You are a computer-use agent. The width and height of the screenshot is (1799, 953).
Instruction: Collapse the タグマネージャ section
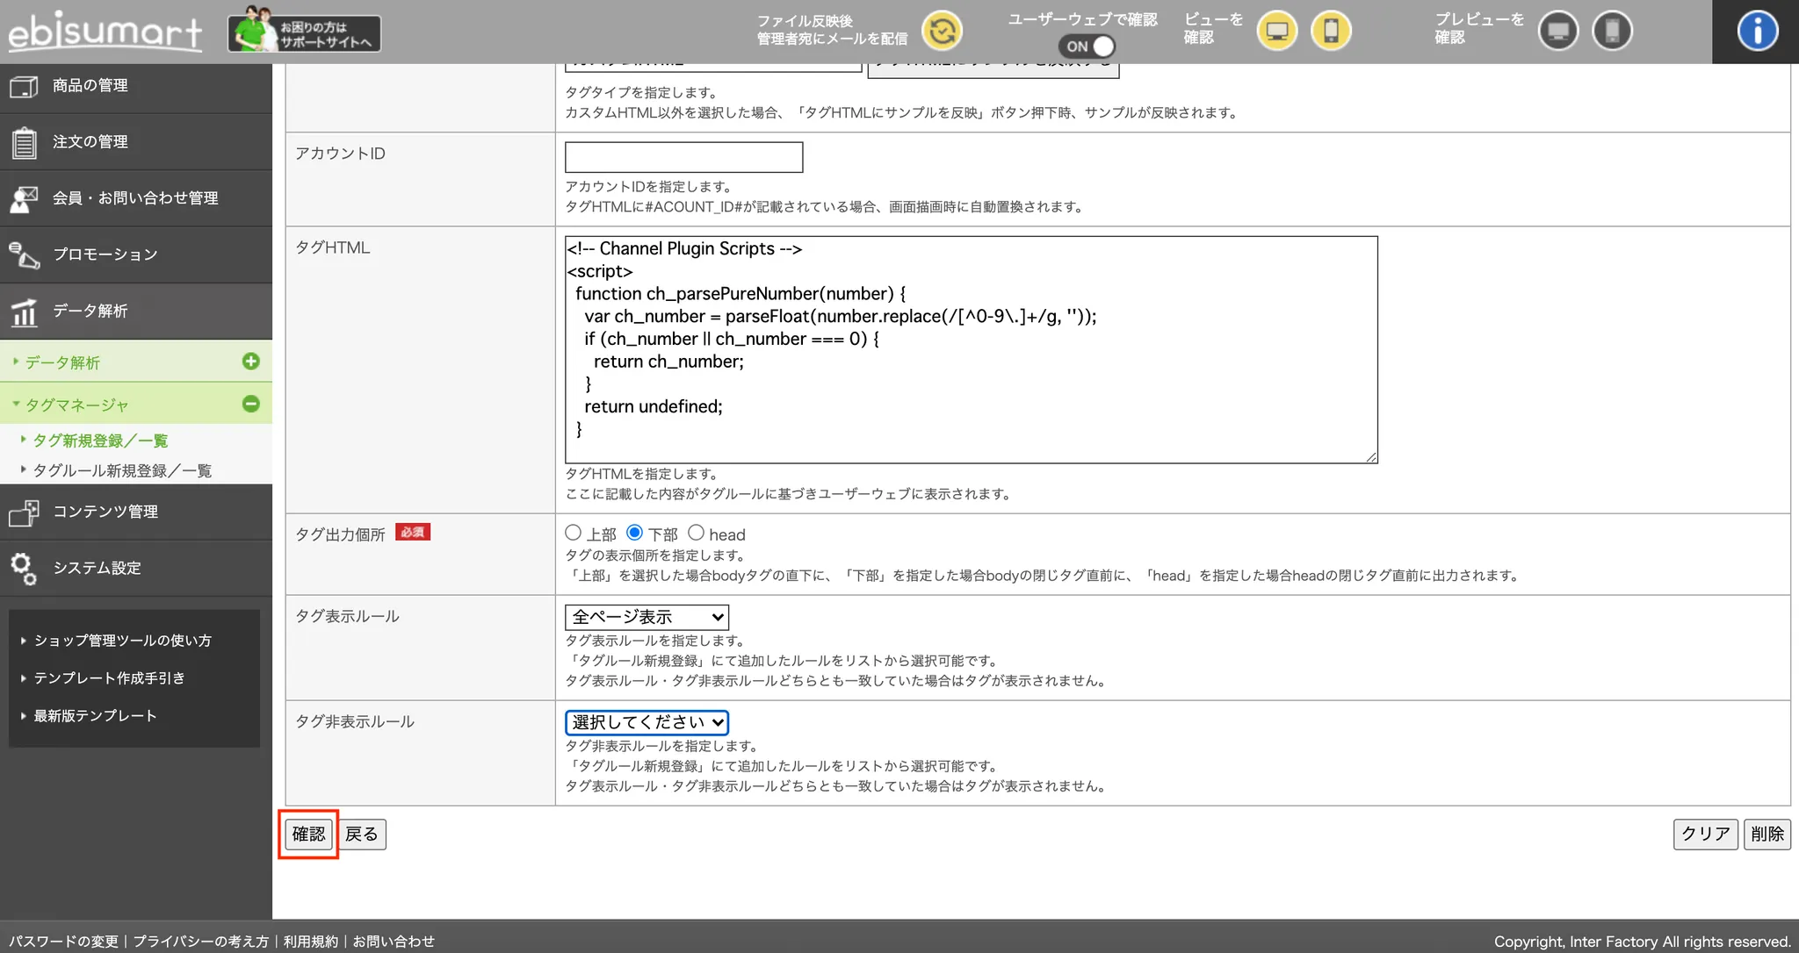click(x=251, y=404)
